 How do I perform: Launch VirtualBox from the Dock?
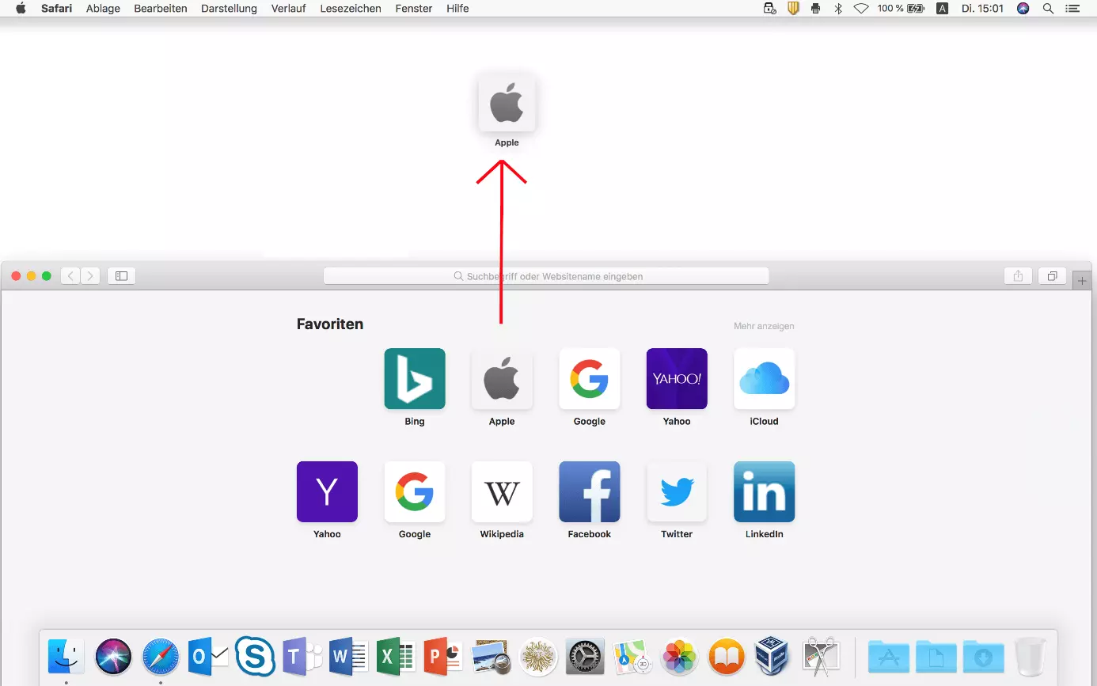[x=772, y=657]
